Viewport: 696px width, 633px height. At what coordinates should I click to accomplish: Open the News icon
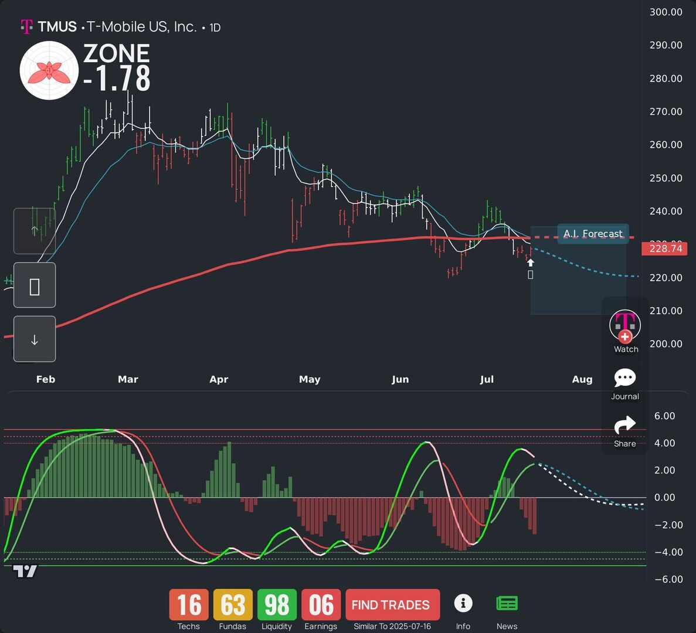(x=507, y=603)
